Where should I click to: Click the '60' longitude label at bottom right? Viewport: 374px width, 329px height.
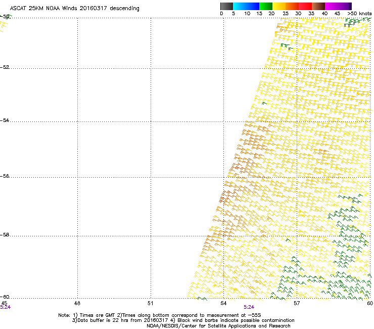click(370, 303)
